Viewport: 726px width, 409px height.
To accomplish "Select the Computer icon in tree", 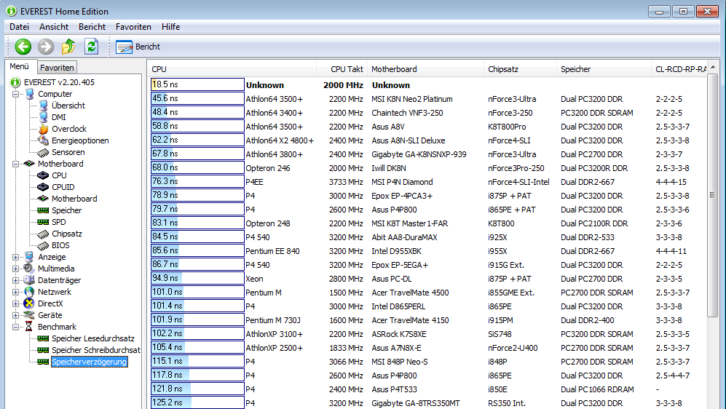I will [30, 94].
